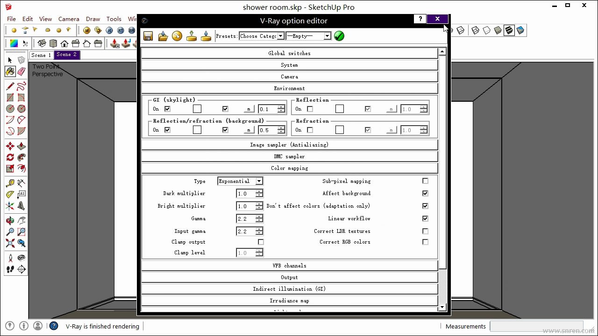598x336 pixels.
Task: Click background reflection/refraction m button
Action: [249, 130]
